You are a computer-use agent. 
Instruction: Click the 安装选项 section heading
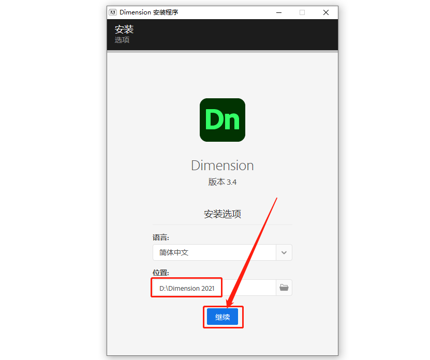point(222,214)
